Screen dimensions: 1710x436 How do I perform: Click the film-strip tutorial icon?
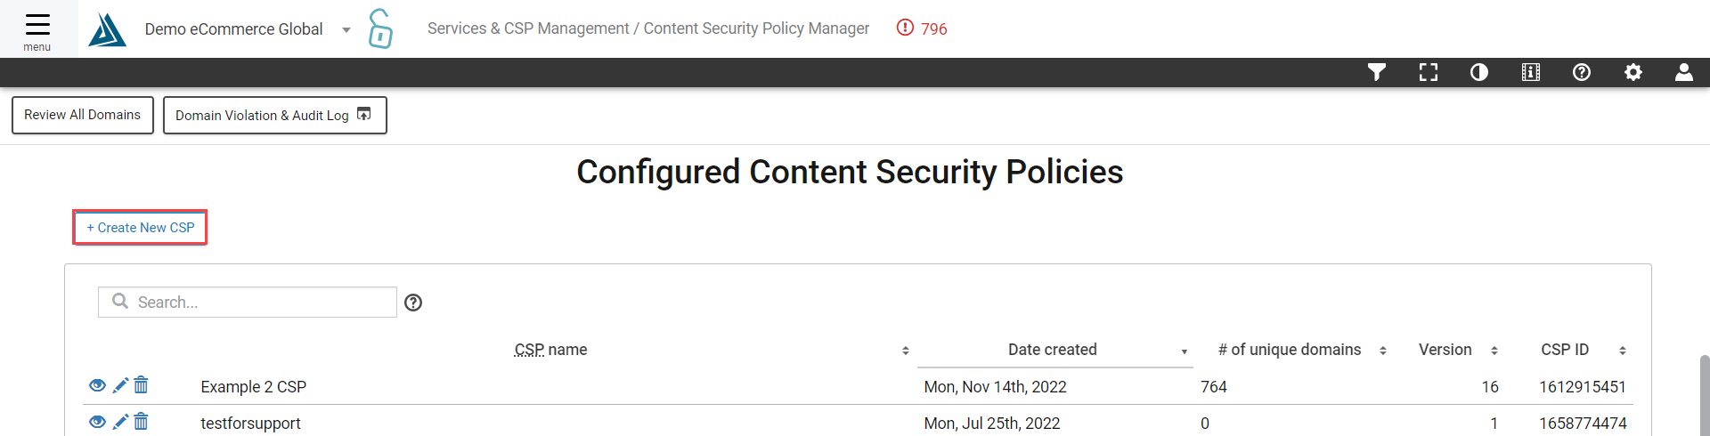point(1531,72)
